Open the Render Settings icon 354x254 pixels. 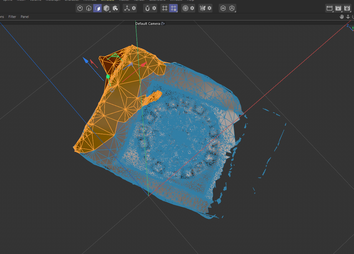pos(347,8)
